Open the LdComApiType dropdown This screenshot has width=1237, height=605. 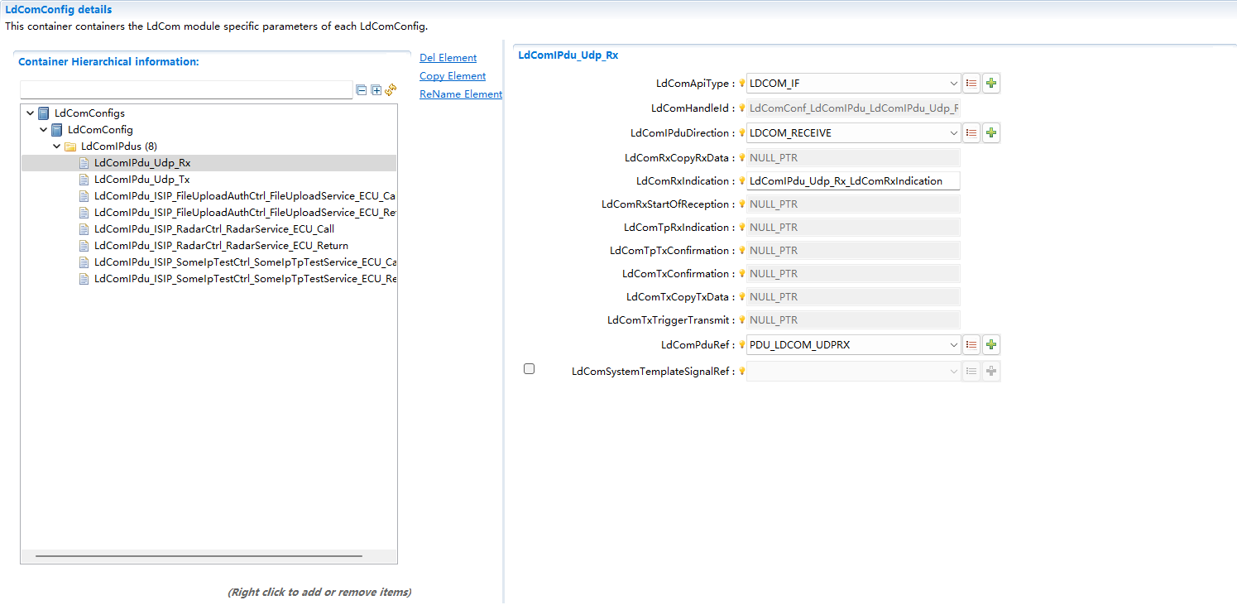tap(954, 83)
